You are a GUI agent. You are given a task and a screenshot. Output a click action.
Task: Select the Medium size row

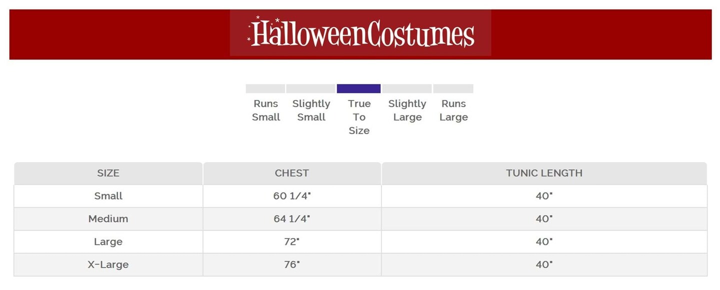click(x=108, y=219)
